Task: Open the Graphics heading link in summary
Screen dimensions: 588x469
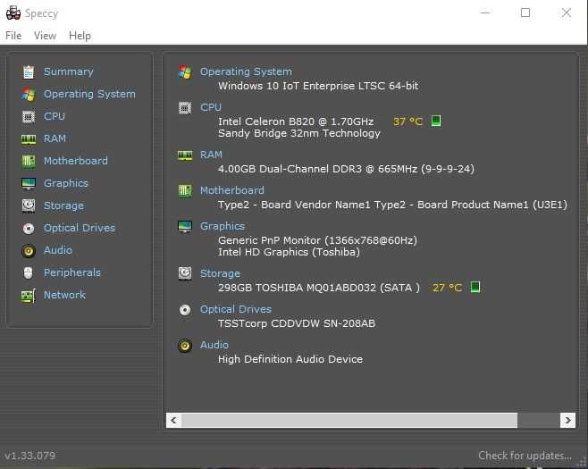Action: [223, 226]
